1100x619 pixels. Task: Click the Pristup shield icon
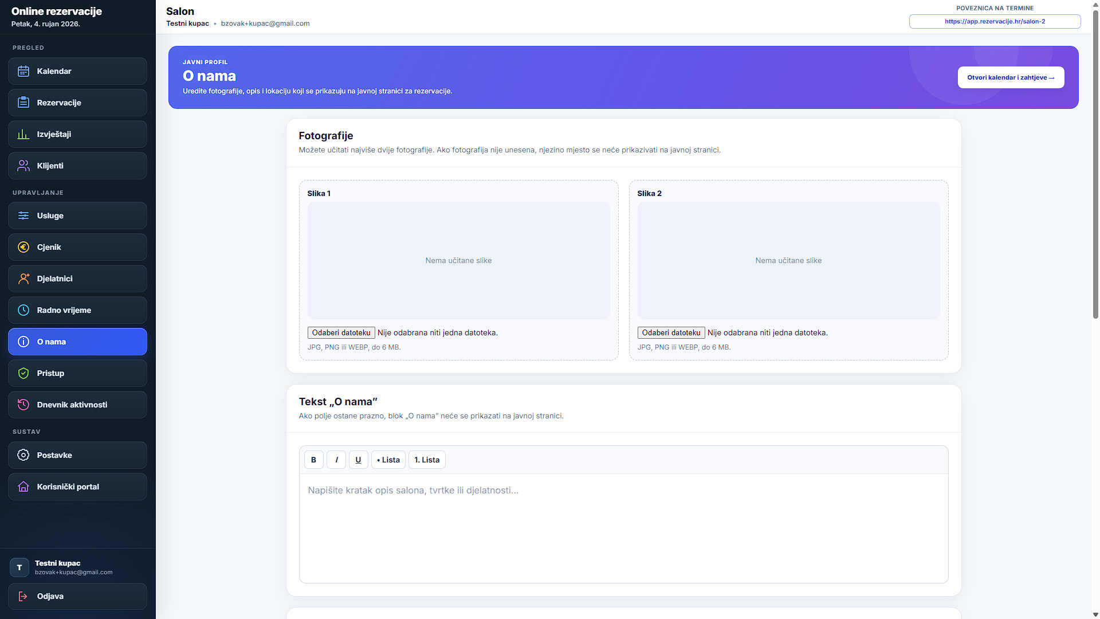23,373
